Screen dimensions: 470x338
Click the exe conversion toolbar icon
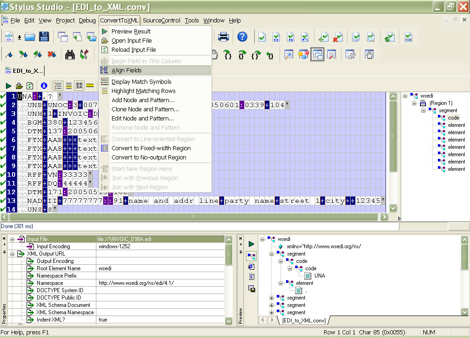(x=408, y=37)
